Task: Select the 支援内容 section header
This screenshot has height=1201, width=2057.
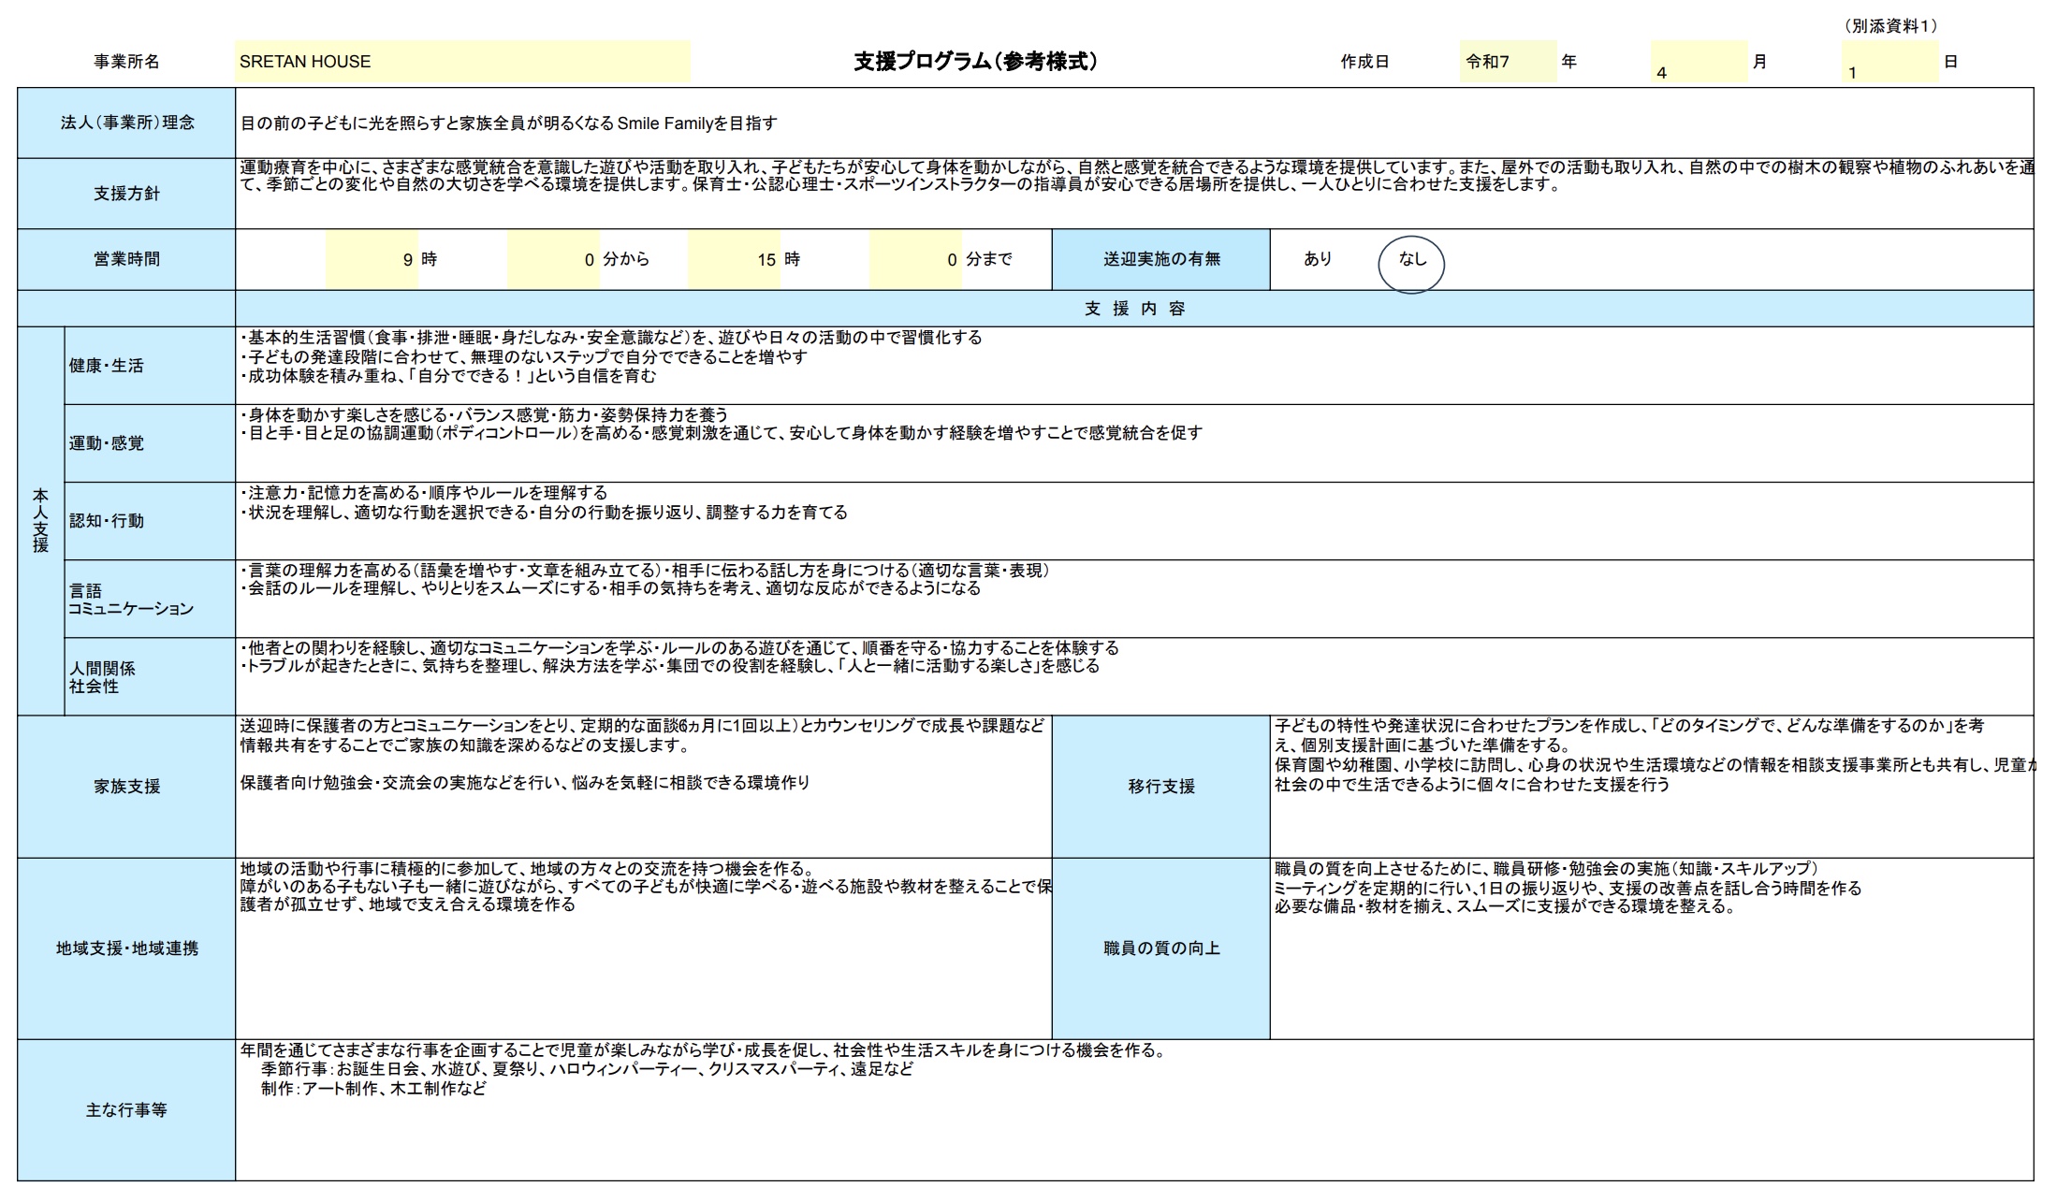Action: coord(1134,309)
